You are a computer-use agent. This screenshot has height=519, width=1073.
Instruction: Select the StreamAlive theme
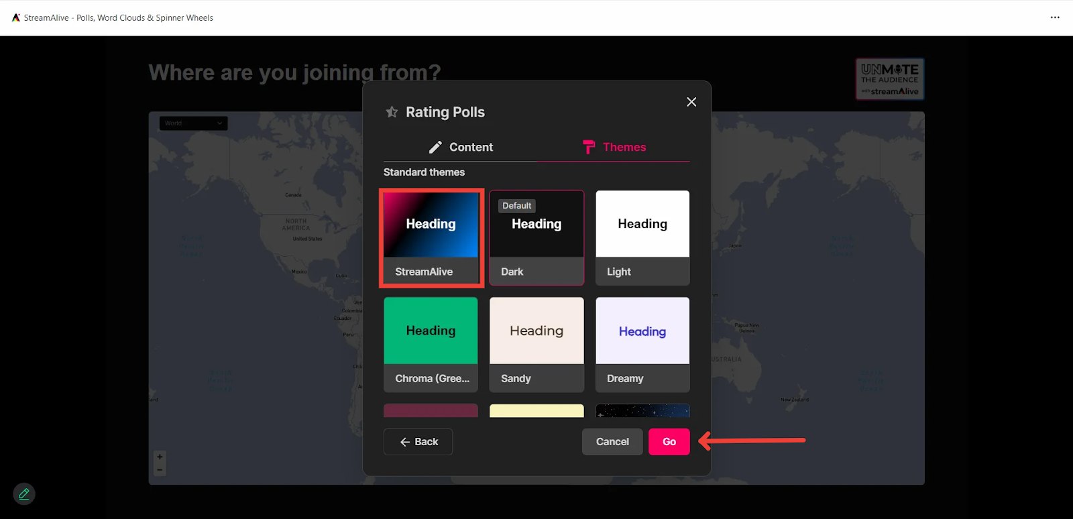click(431, 238)
